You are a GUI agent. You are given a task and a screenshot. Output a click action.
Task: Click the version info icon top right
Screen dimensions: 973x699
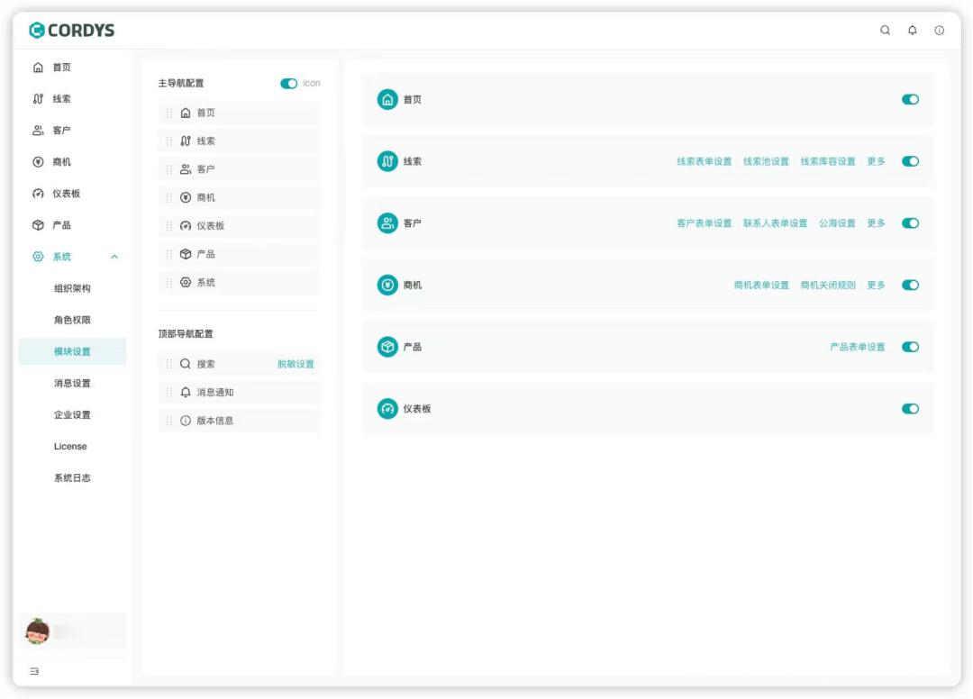point(939,31)
